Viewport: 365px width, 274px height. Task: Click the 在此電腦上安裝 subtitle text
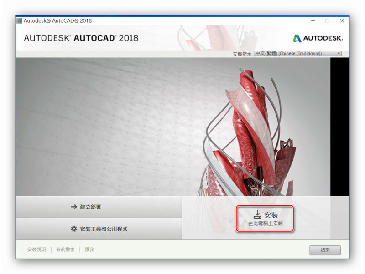coord(266,223)
